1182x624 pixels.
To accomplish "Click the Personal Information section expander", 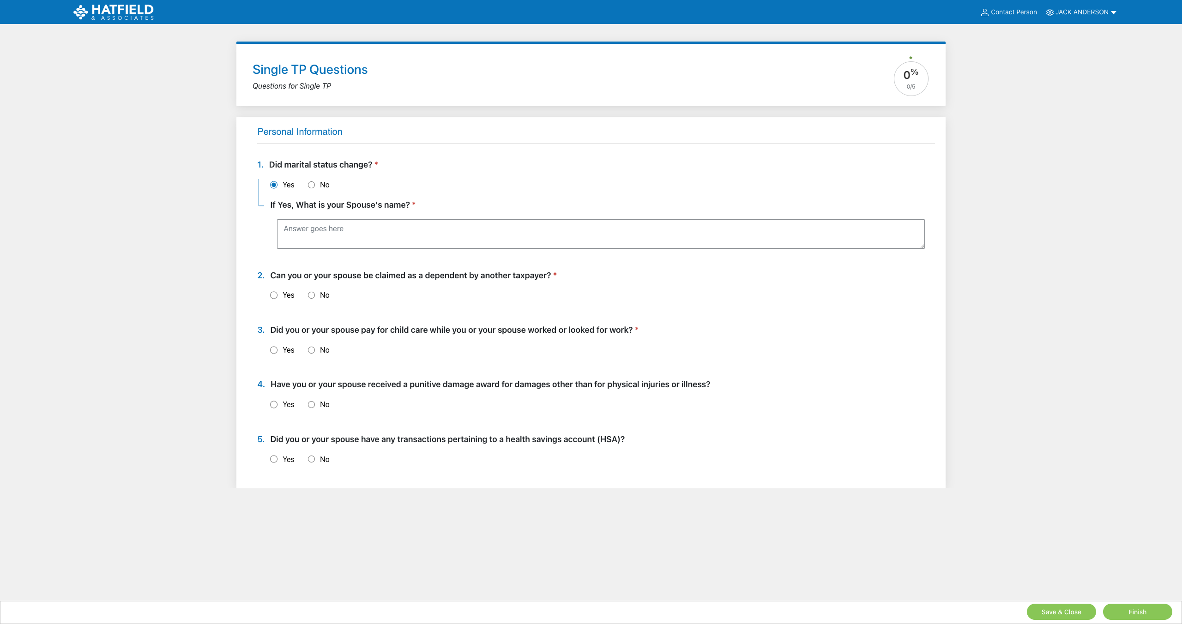I will coord(300,131).
